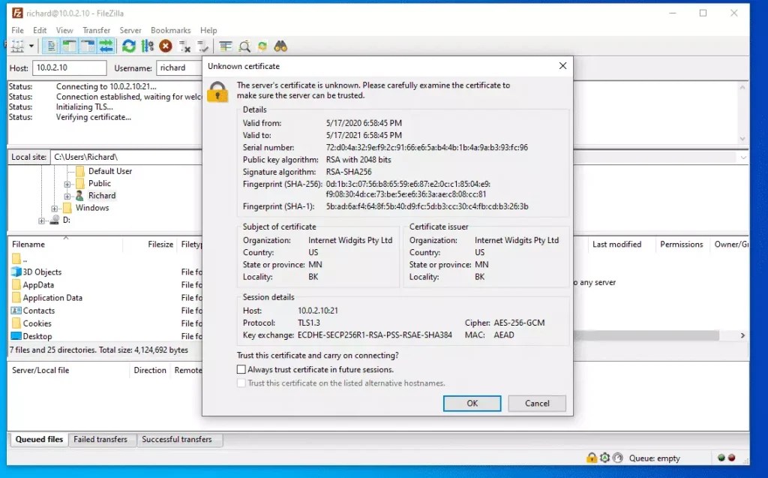Switch to the Failed transfers tab
This screenshot has height=478, width=768.
click(x=100, y=439)
